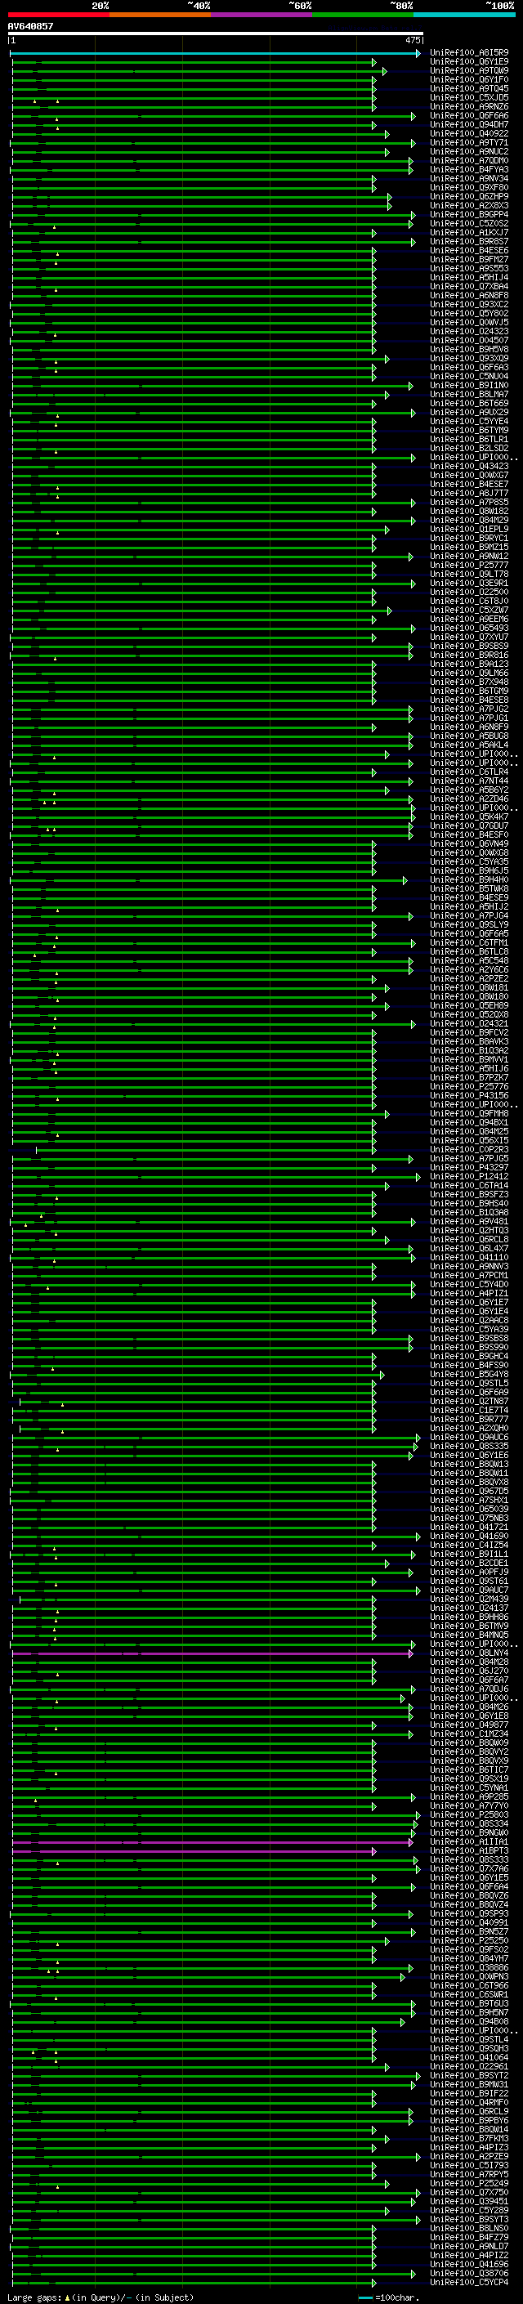523x2304 pixels.
Task: Select hit UniRef100_Q41064
Action: (x=469, y=2057)
